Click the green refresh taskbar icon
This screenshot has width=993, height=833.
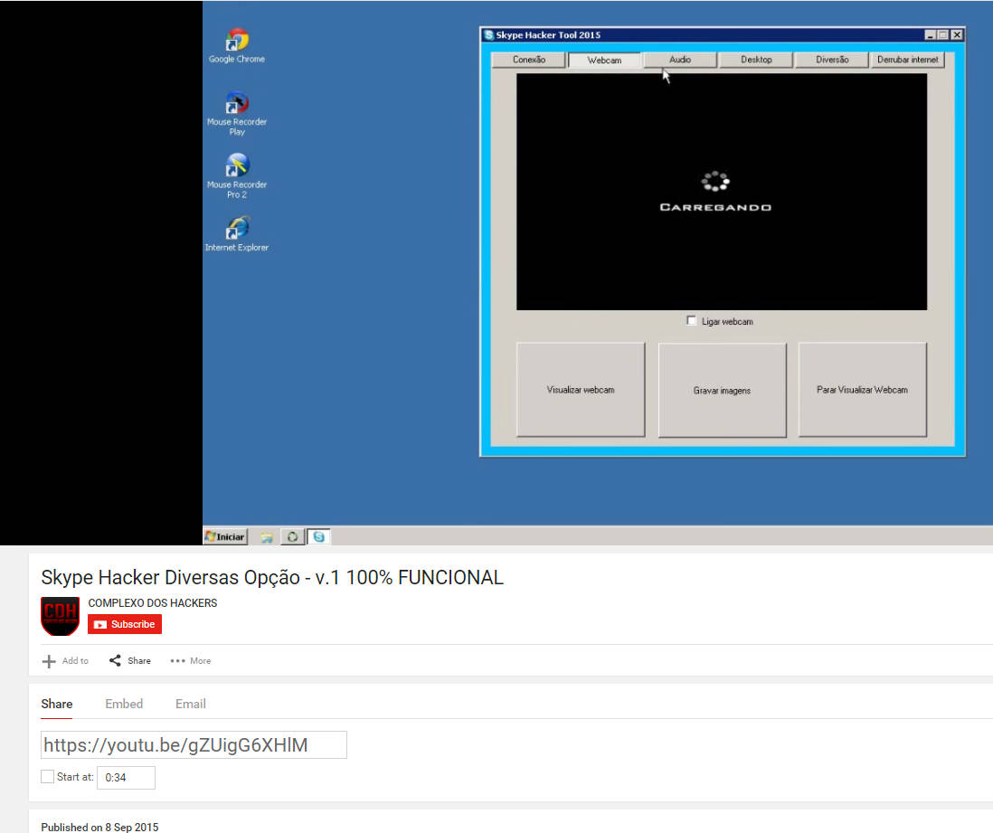coord(292,537)
